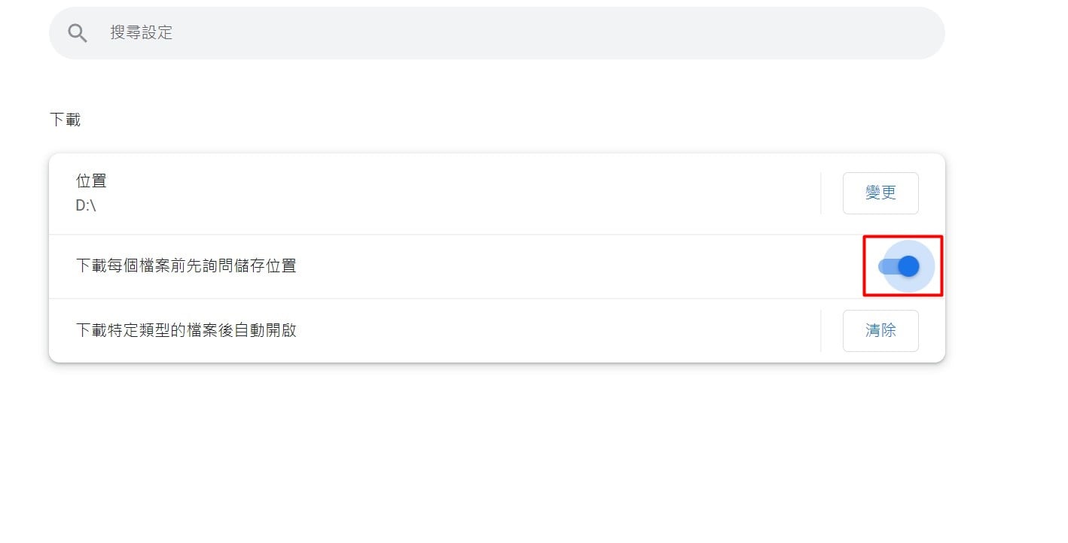Click the blue knob of the ask-location switch
Screen dimensions: 1068x543
click(x=908, y=266)
